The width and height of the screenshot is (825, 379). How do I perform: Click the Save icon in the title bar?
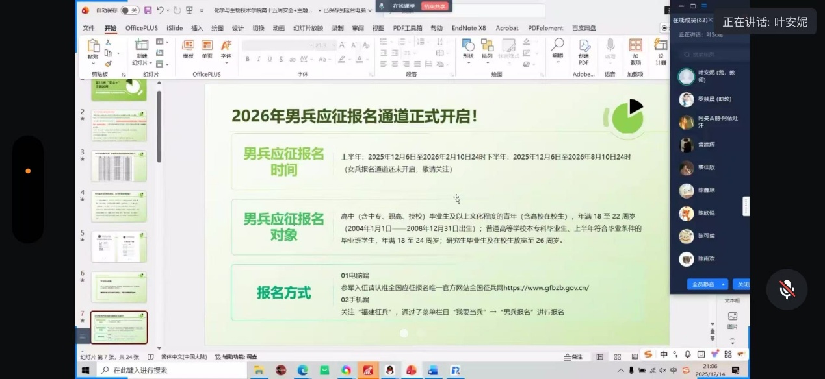click(x=148, y=10)
